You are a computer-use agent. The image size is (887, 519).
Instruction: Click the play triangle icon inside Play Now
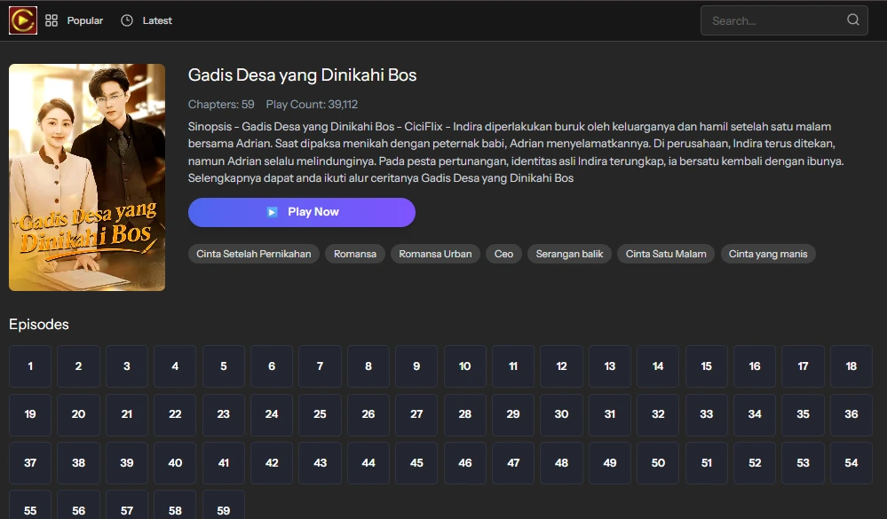pyautogui.click(x=271, y=212)
